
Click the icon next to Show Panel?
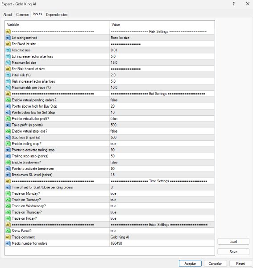(x=8, y=231)
